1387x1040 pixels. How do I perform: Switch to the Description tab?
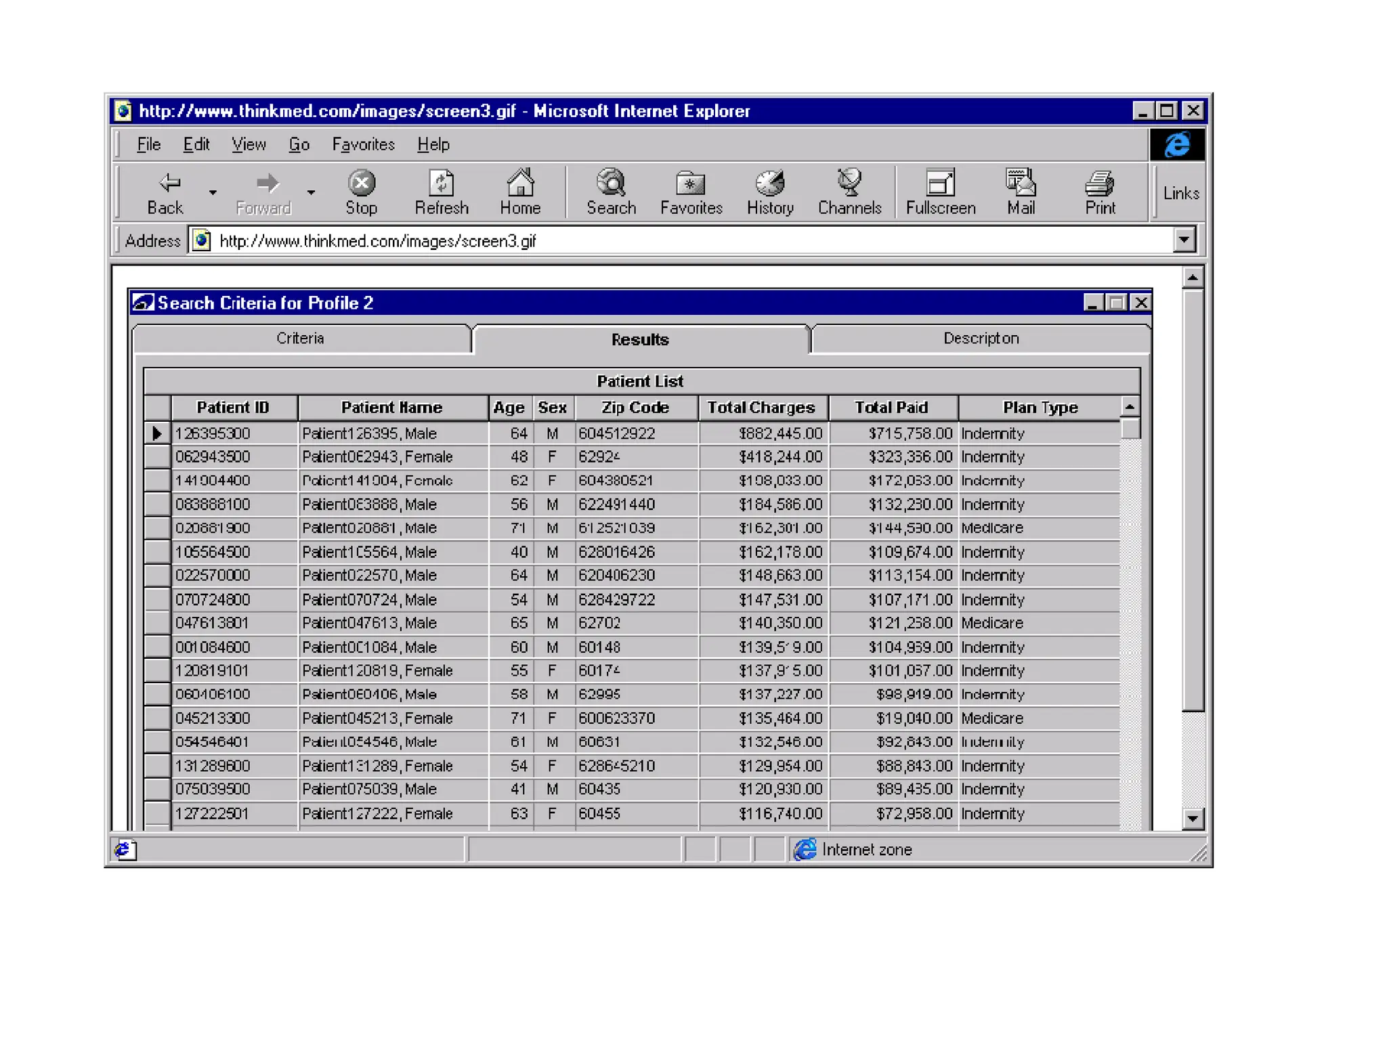pyautogui.click(x=980, y=339)
